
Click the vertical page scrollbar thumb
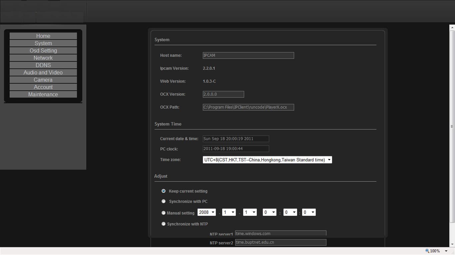(x=452, y=127)
